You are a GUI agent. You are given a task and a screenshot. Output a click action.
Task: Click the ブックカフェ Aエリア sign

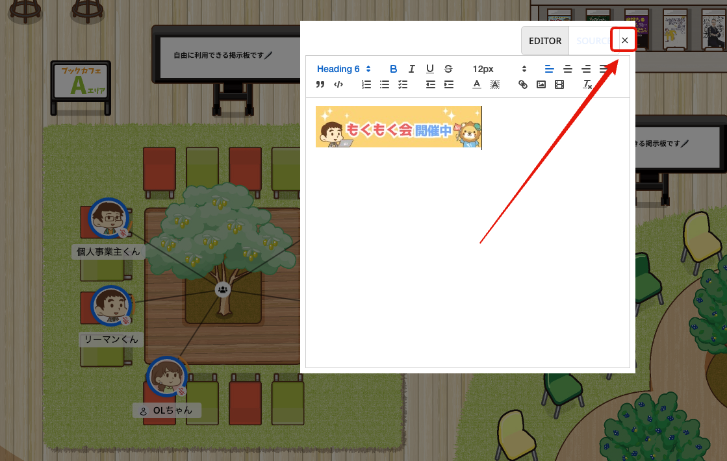click(x=81, y=82)
